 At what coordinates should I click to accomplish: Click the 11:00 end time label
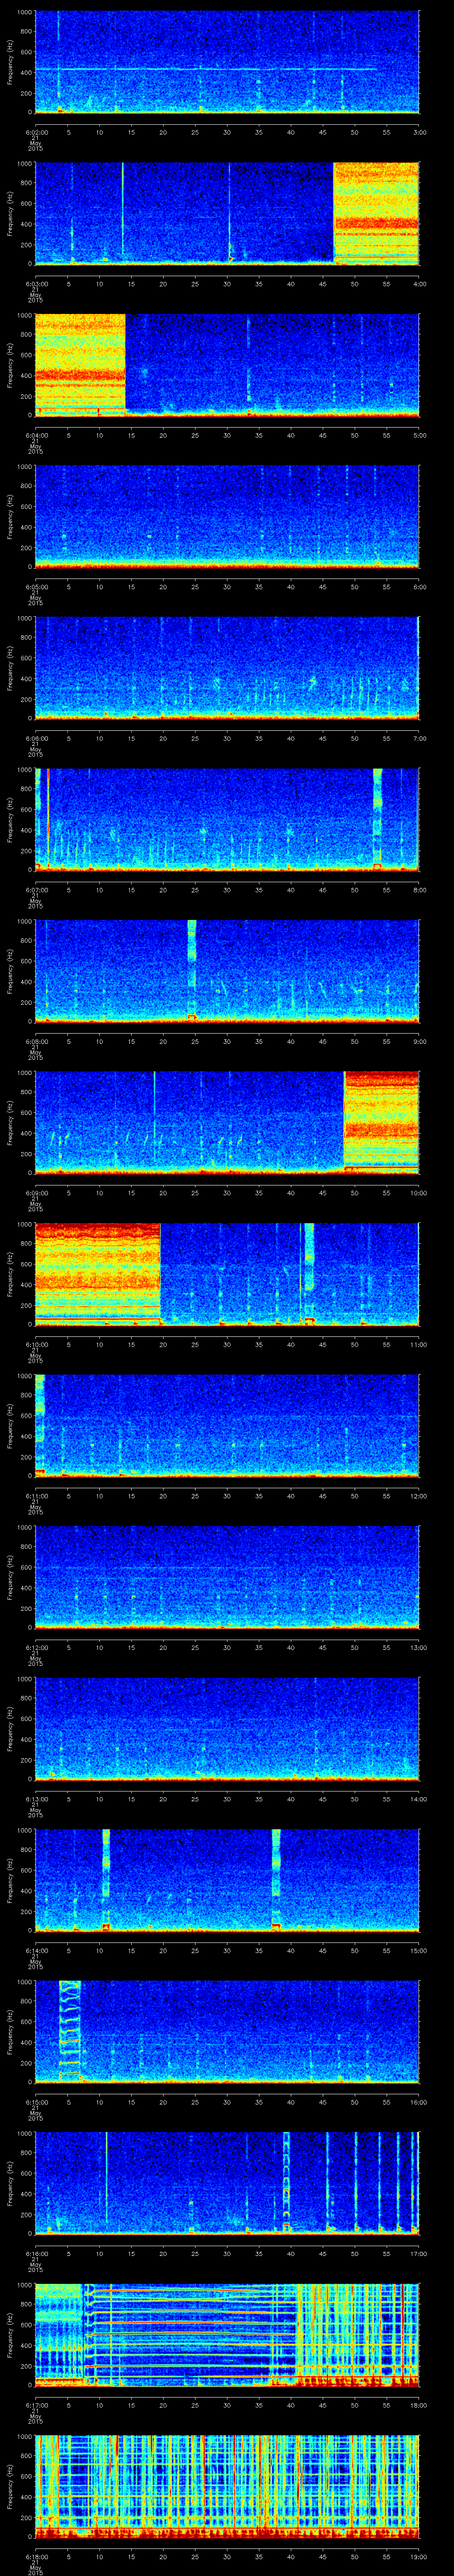(x=418, y=1344)
